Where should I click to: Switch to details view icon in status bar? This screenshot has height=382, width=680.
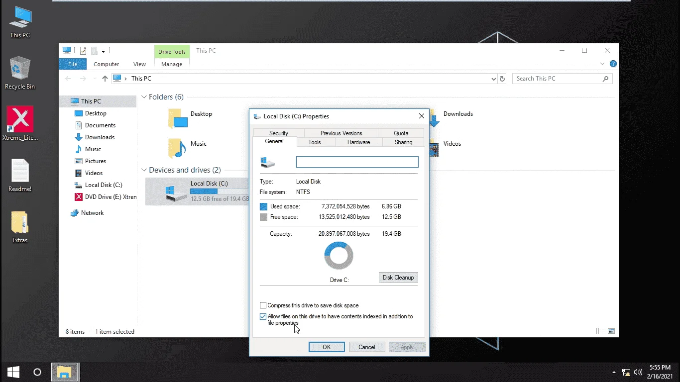[600, 331]
